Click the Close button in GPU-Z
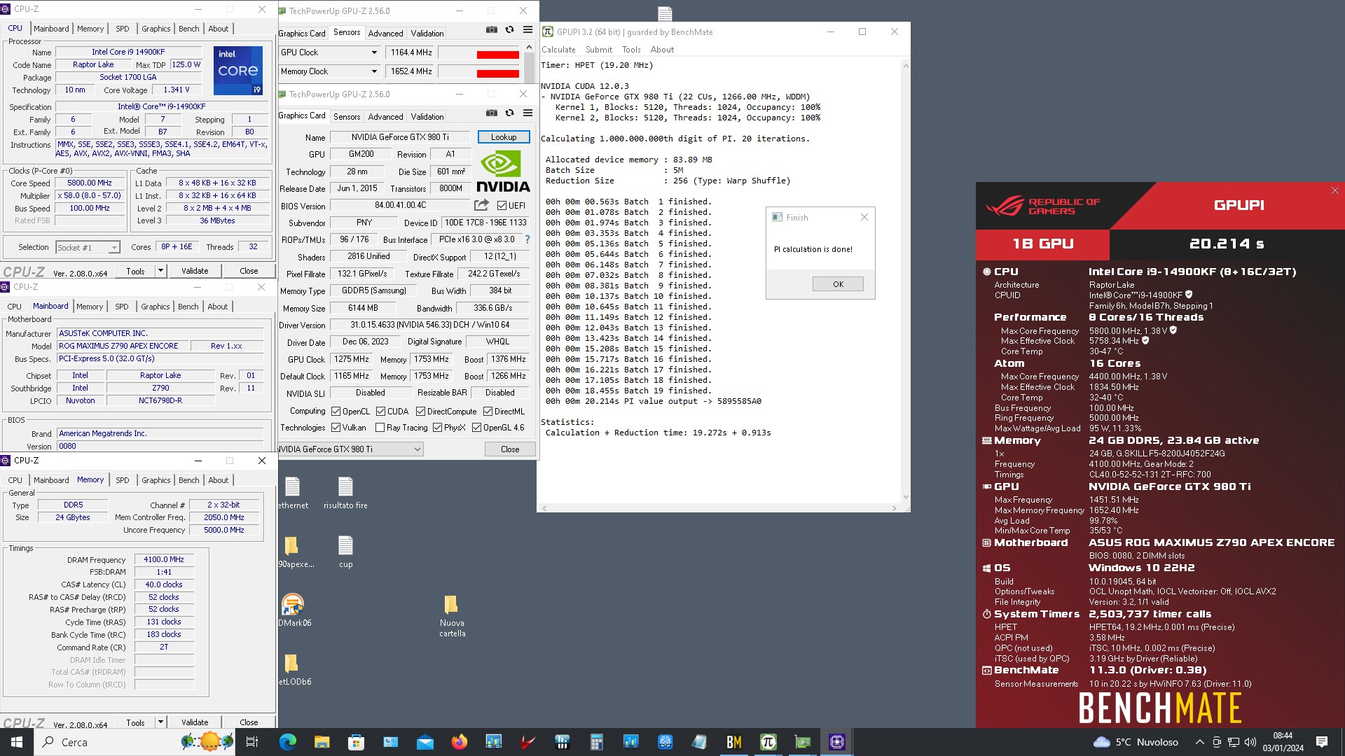 509,449
